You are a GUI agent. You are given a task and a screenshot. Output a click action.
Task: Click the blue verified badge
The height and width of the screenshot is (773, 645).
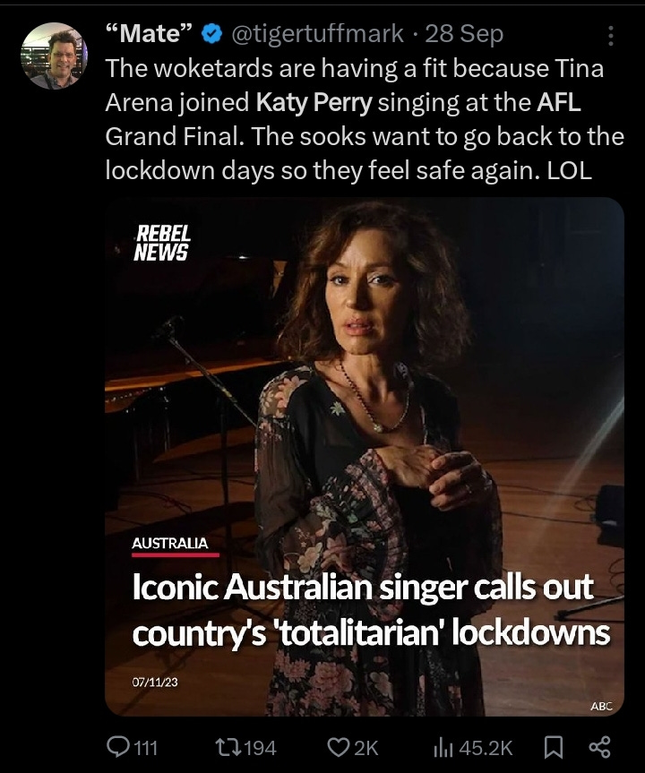click(x=211, y=34)
